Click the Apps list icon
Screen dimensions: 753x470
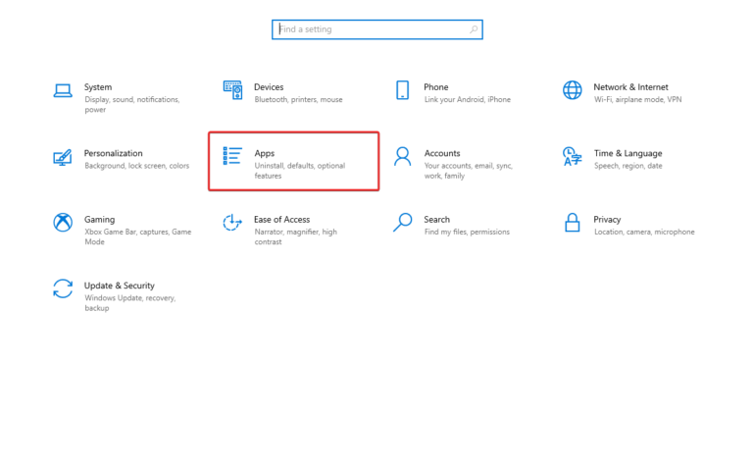pyautogui.click(x=232, y=156)
